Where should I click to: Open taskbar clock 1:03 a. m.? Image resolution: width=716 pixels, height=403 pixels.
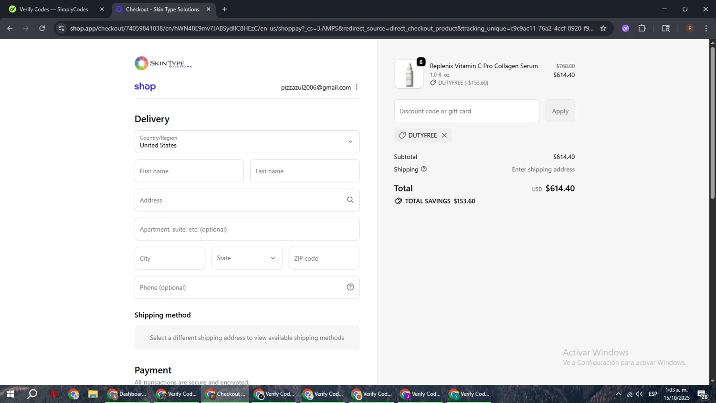tap(677, 394)
